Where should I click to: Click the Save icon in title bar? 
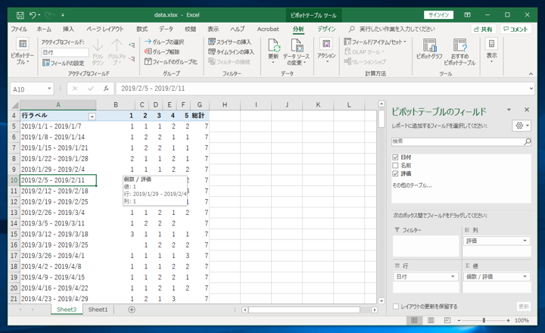click(x=20, y=15)
